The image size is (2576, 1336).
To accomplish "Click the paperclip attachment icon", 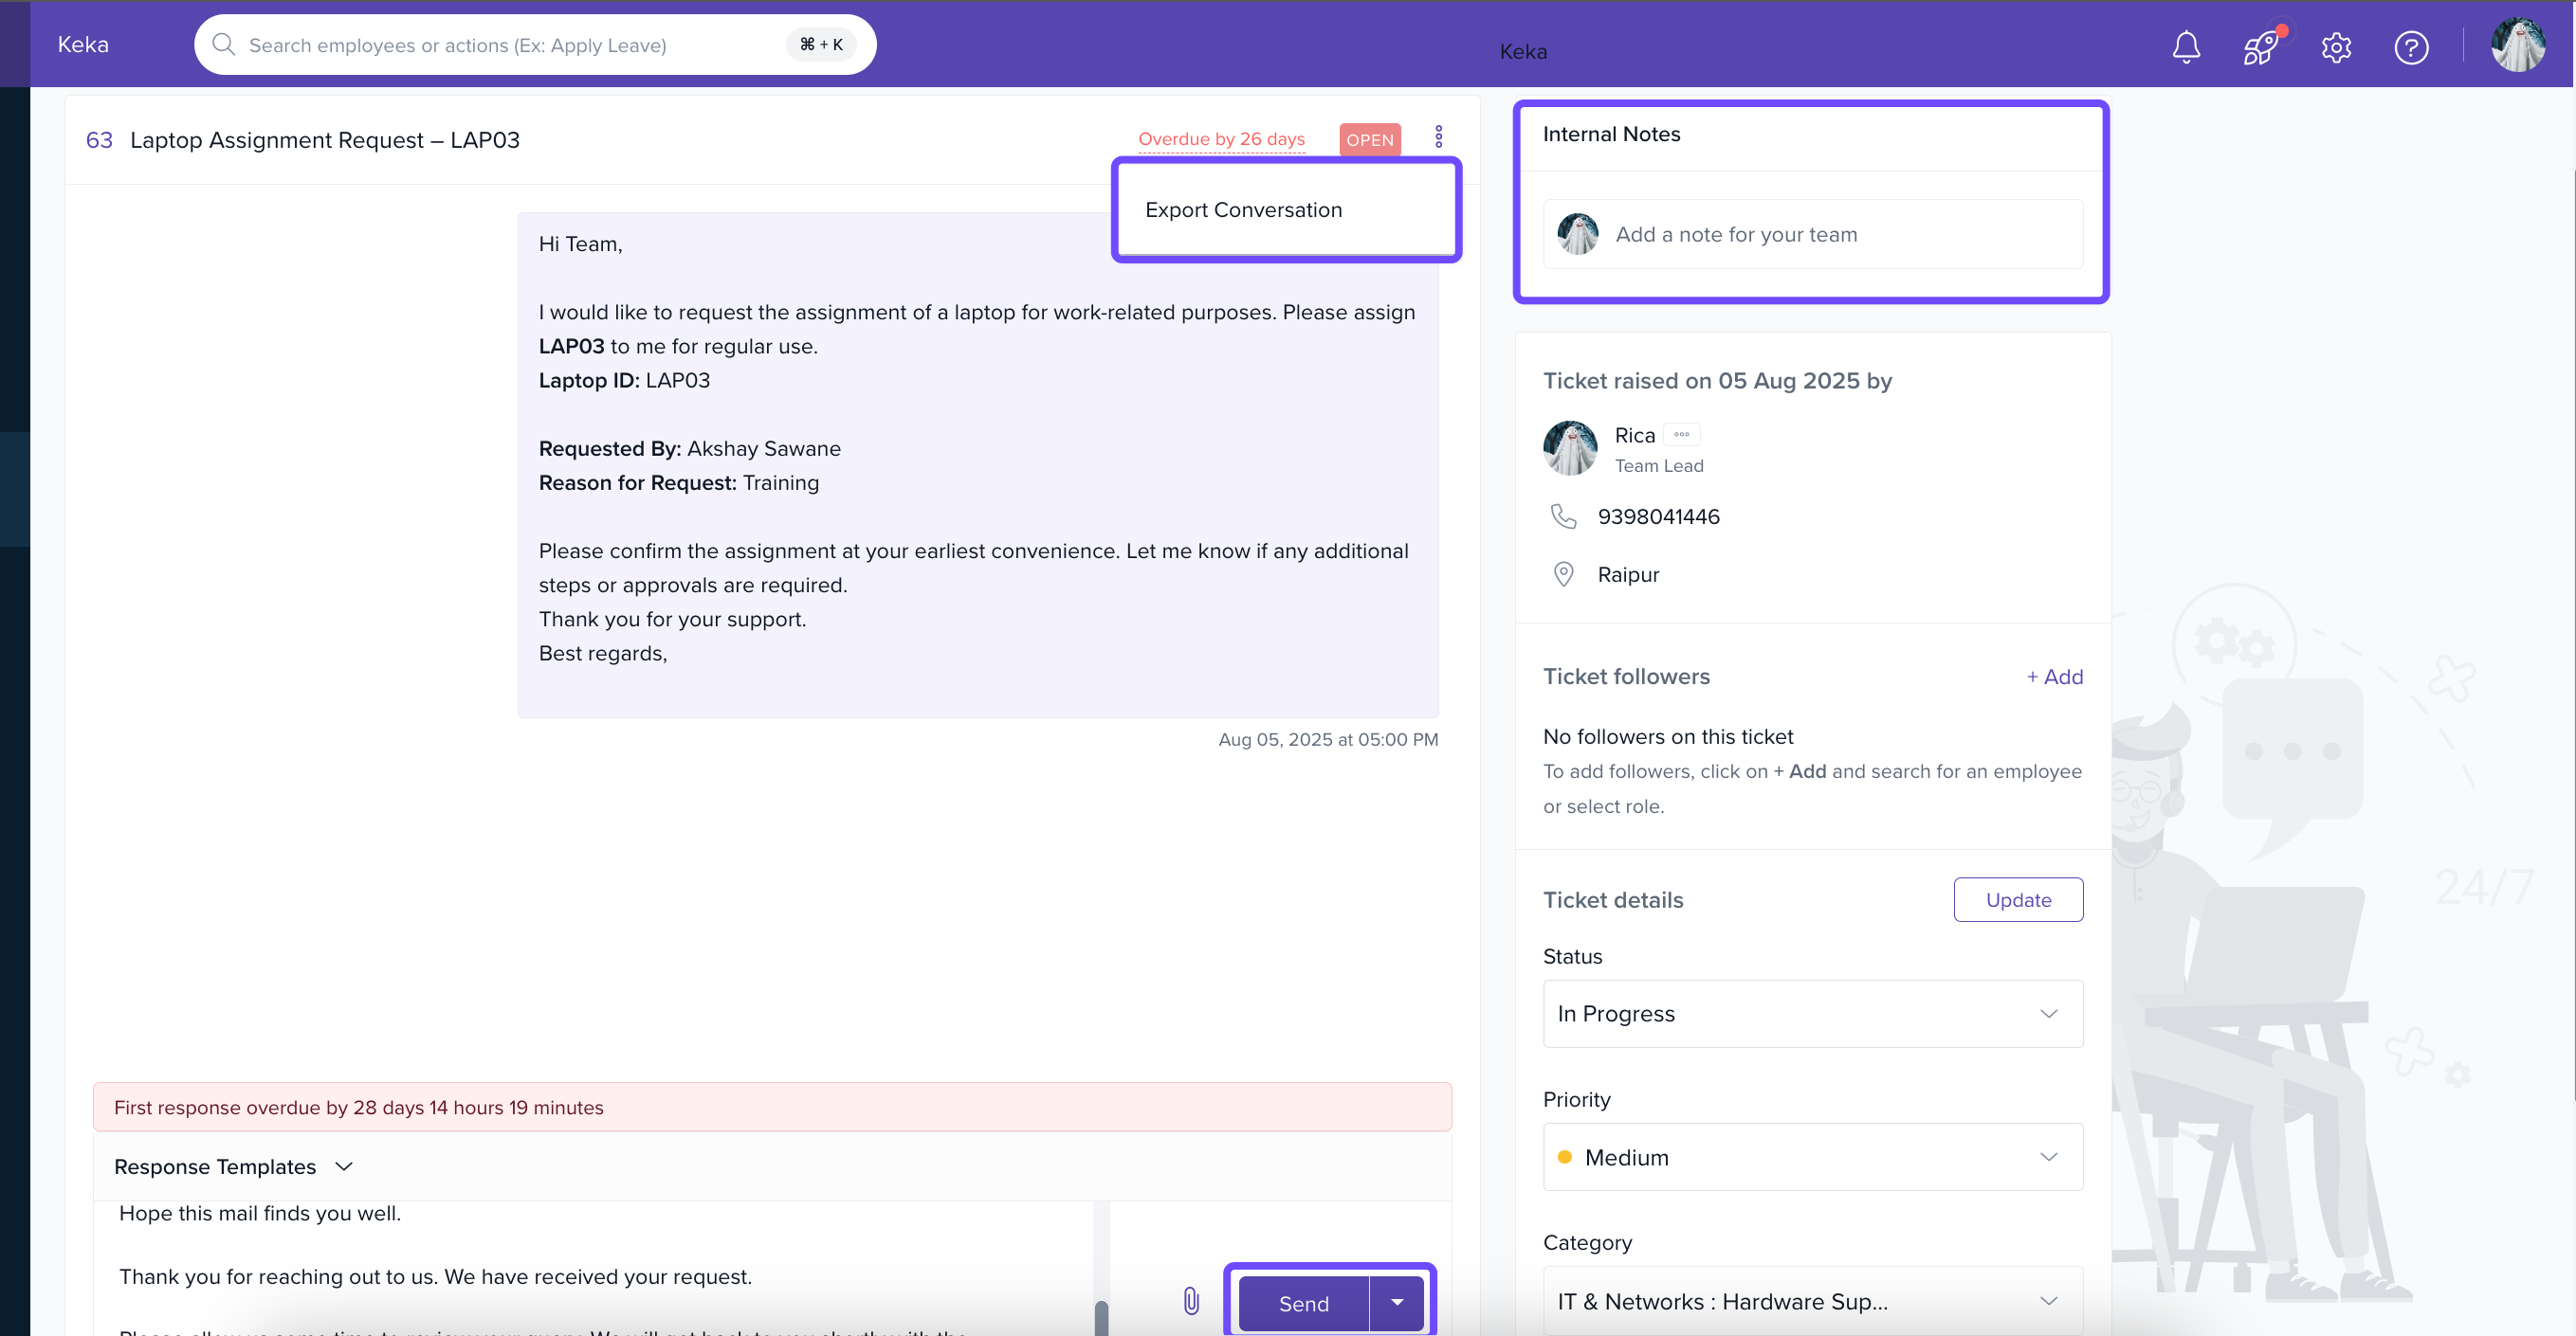I will coord(1191,1300).
